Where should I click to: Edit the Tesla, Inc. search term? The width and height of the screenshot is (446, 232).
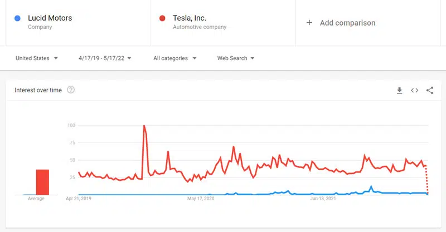coord(190,18)
